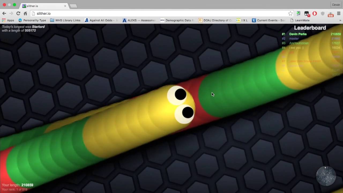Click the 'Today's longest was Starlord' text
The image size is (343, 193).
pyautogui.click(x=23, y=27)
